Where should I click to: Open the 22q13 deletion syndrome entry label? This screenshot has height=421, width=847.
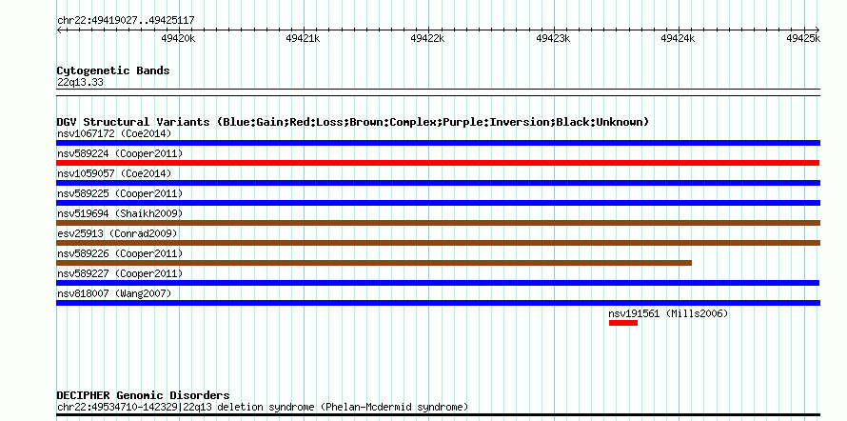tap(263, 407)
